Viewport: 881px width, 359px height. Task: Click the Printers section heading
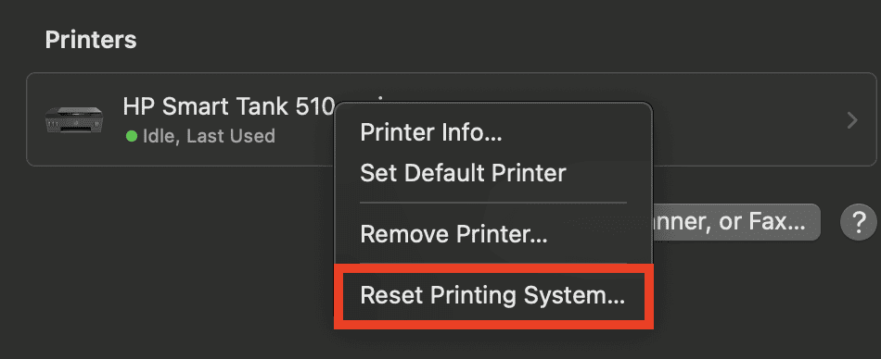coord(91,40)
